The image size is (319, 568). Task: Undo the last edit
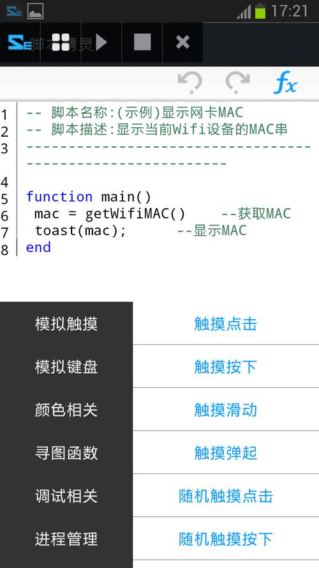tap(189, 82)
